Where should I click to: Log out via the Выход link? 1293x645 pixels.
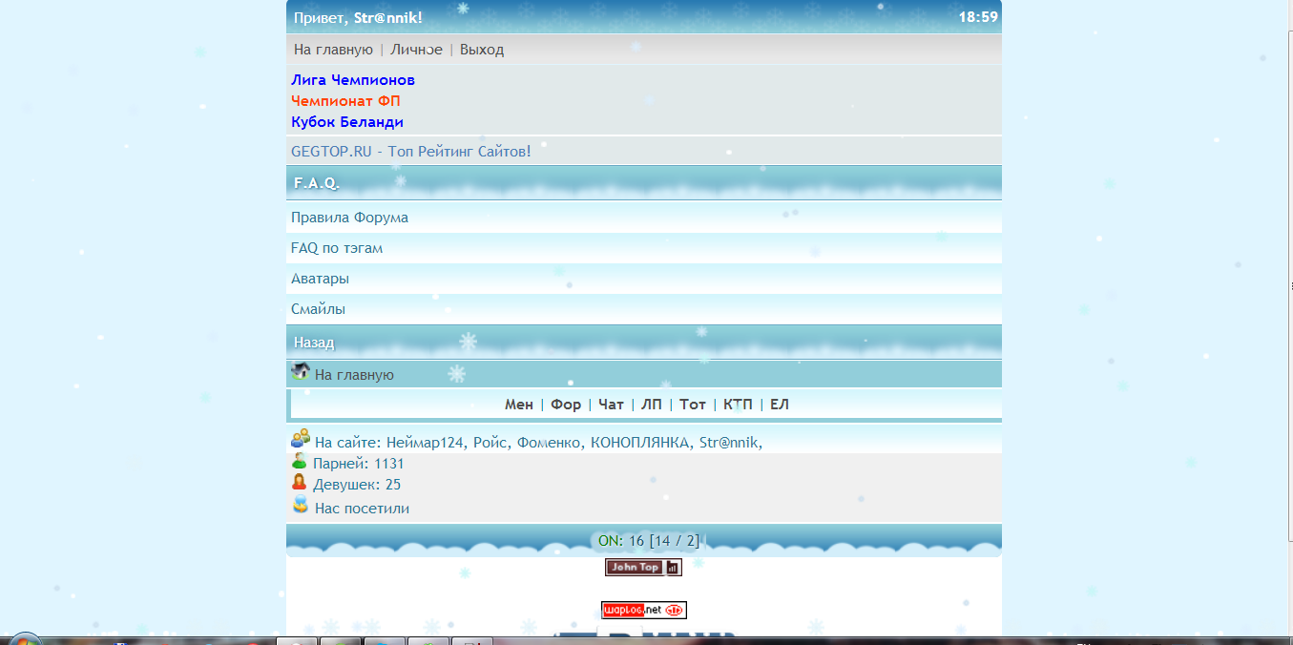[482, 50]
